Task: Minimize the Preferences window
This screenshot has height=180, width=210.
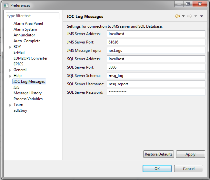Action: (x=179, y=4)
